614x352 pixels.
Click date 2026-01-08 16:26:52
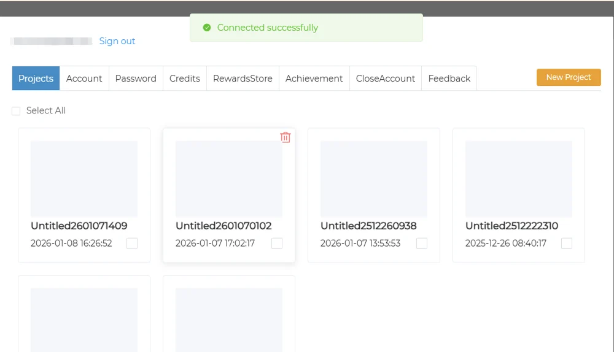pos(71,243)
